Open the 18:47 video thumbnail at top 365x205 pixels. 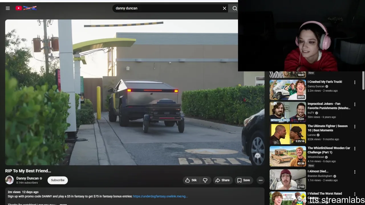click(288, 75)
